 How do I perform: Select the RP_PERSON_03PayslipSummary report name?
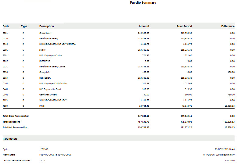click(216, 155)
